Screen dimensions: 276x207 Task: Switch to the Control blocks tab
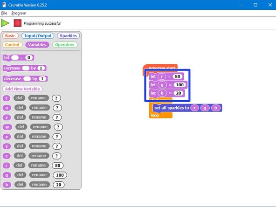pyautogui.click(x=12, y=45)
